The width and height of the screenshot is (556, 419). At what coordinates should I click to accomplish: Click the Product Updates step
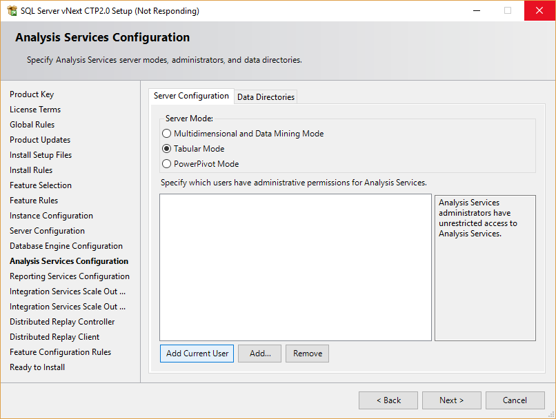(x=40, y=140)
